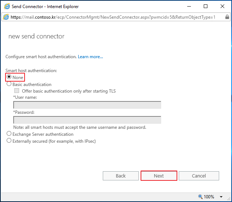Minimize the Send Connector window
Image resolution: width=232 pixels, height=202 pixels.
(x=189, y=6)
